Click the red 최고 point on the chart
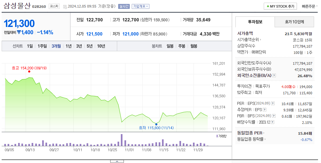Image resolution: width=321 pixels, height=163 pixels. pos(29,72)
